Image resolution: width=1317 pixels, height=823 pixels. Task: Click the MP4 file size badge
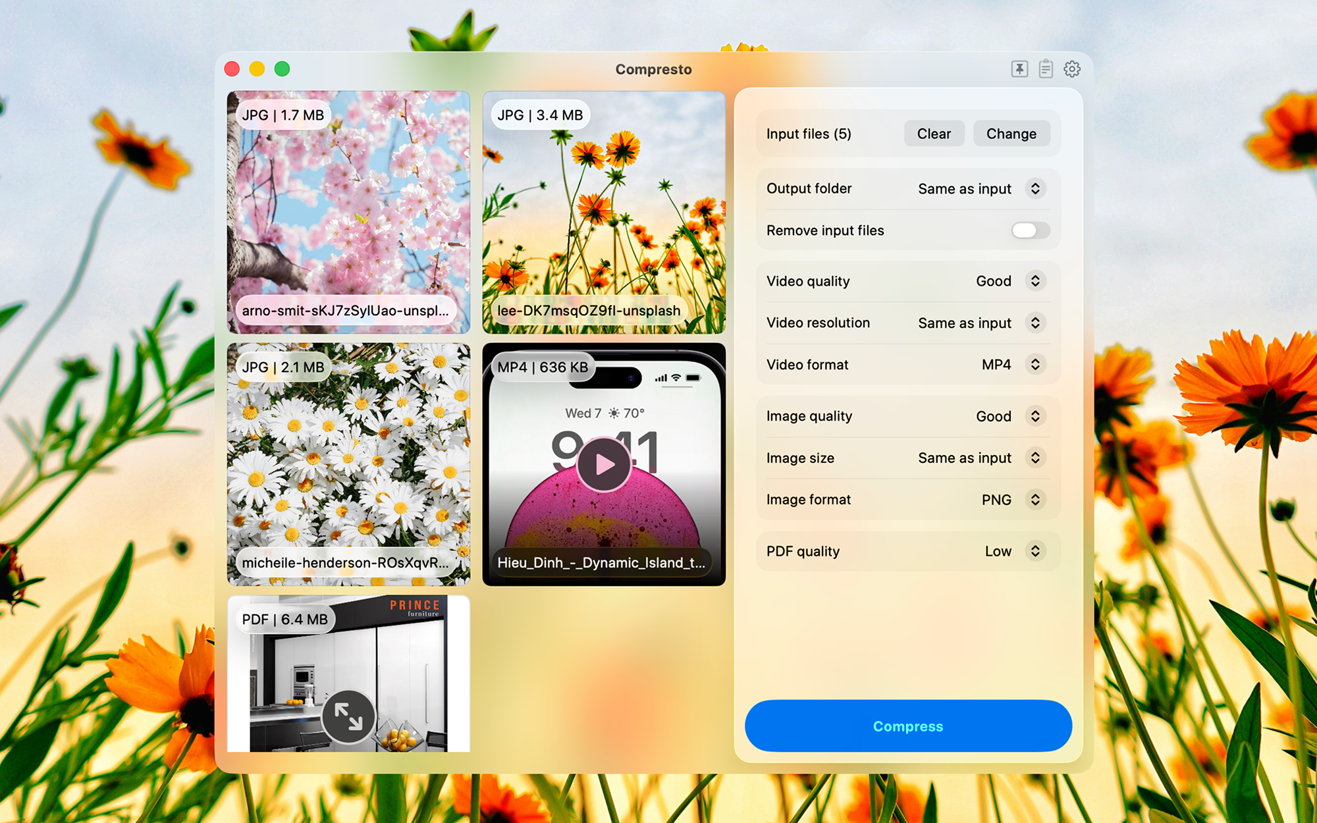click(x=542, y=367)
